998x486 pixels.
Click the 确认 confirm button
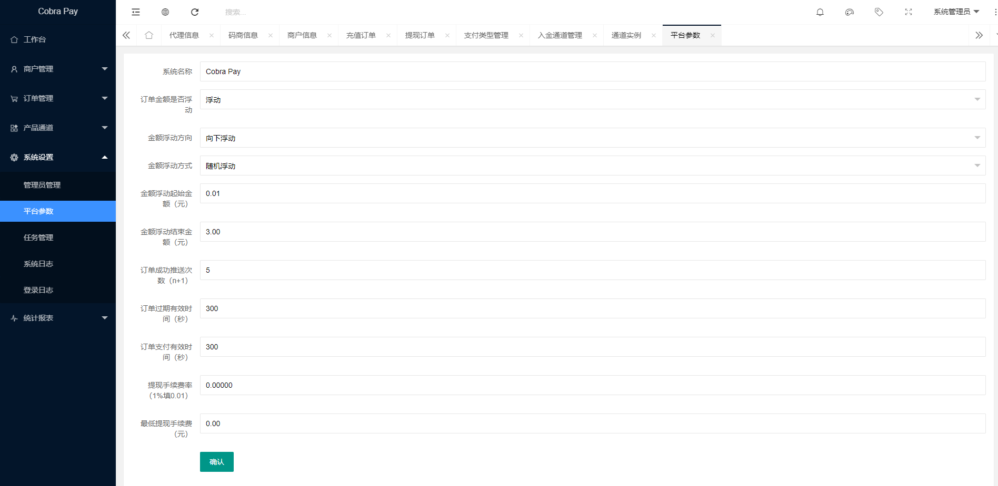pyautogui.click(x=216, y=462)
